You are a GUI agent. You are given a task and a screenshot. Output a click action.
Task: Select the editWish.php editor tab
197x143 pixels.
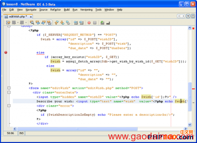18,16
